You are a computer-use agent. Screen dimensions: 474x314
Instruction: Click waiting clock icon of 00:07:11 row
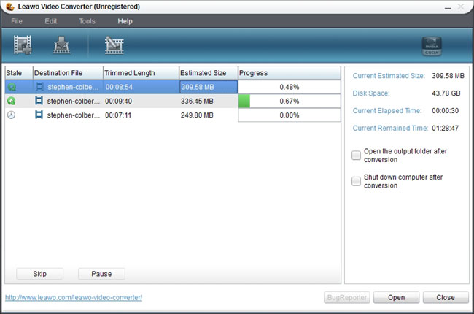(x=11, y=115)
